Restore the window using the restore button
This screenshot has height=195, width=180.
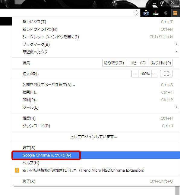point(162,3)
